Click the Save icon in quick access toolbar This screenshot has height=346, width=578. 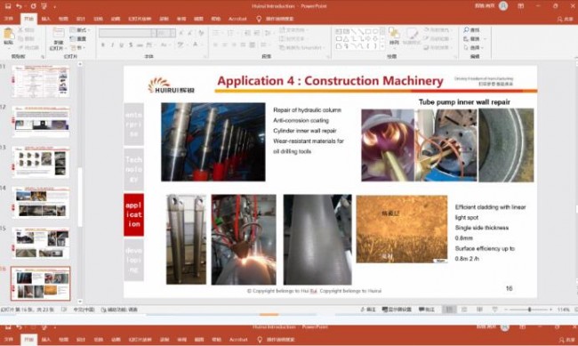point(8,6)
